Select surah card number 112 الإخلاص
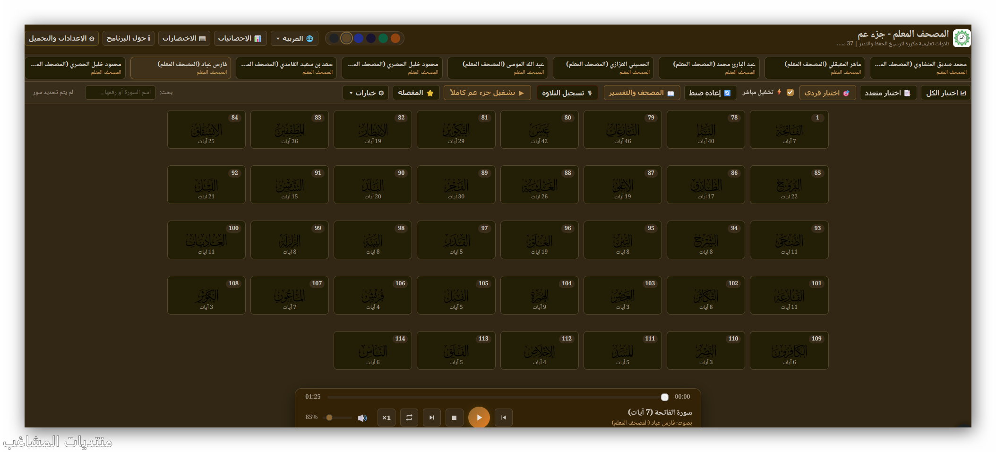 tap(539, 350)
